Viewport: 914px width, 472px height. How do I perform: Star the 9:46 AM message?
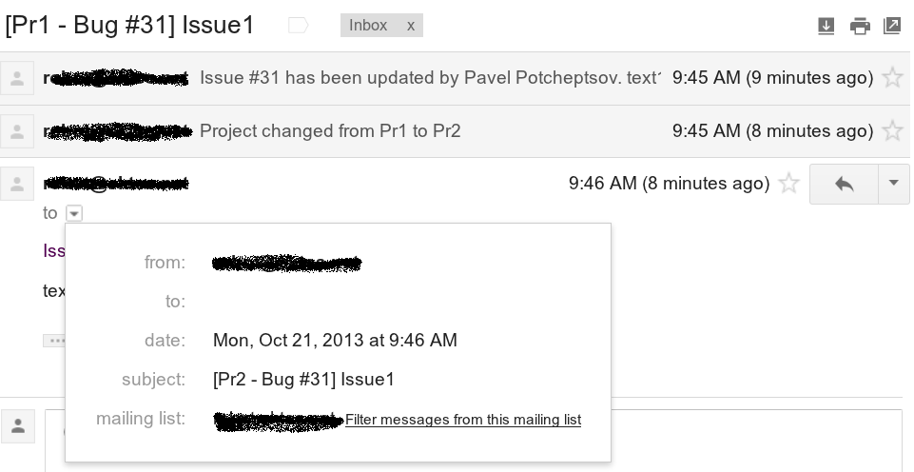point(788,184)
